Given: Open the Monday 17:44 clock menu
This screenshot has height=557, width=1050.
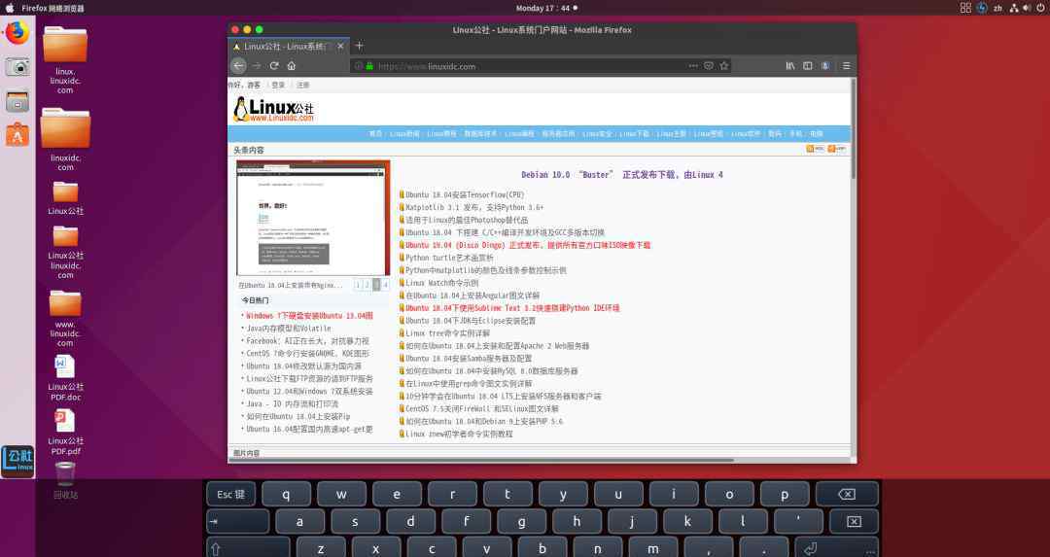Looking at the screenshot, I should (545, 8).
